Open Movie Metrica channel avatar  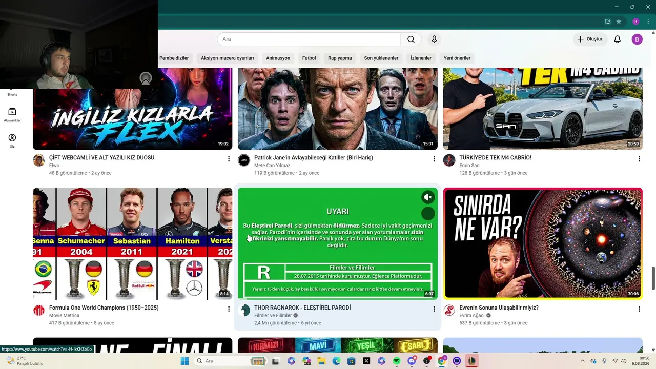click(x=39, y=311)
